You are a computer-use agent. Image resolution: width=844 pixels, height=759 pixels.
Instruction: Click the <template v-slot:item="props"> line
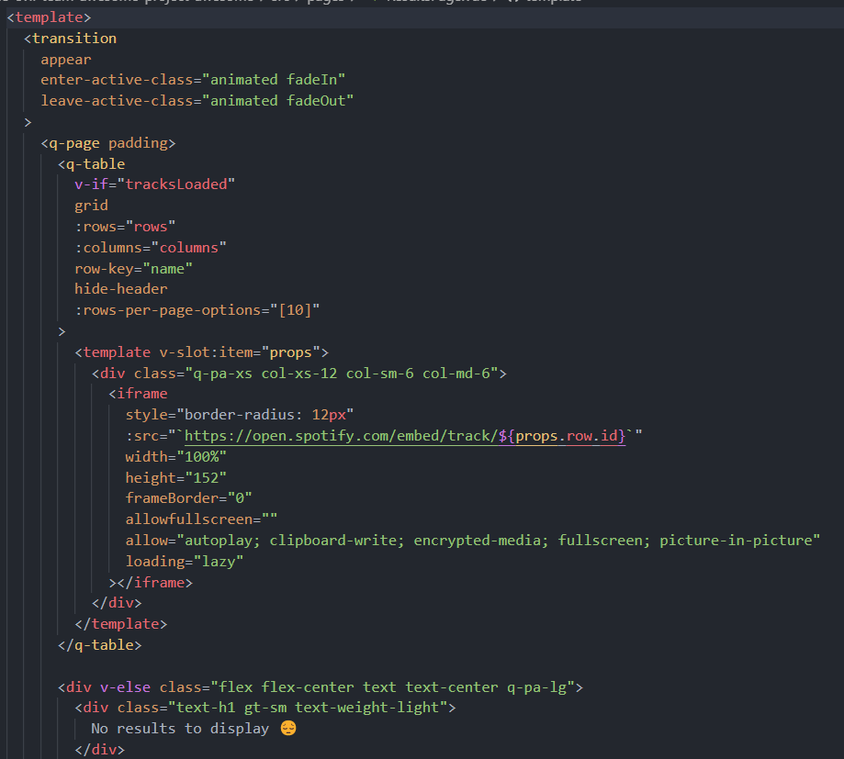pos(201,352)
